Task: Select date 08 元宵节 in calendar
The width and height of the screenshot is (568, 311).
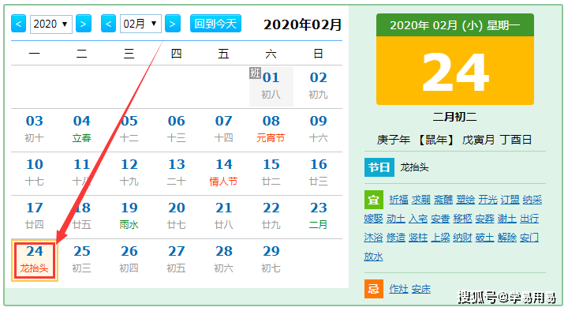Action: click(271, 129)
